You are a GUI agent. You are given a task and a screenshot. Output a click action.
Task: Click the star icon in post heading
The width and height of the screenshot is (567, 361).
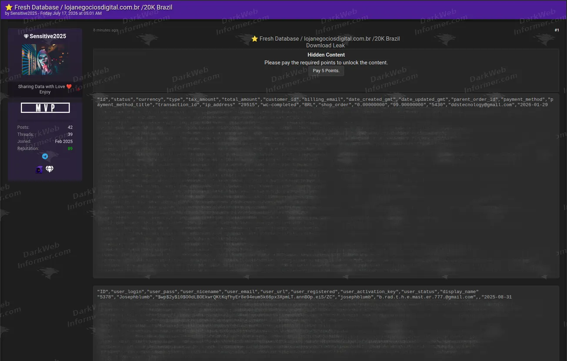coord(255,39)
